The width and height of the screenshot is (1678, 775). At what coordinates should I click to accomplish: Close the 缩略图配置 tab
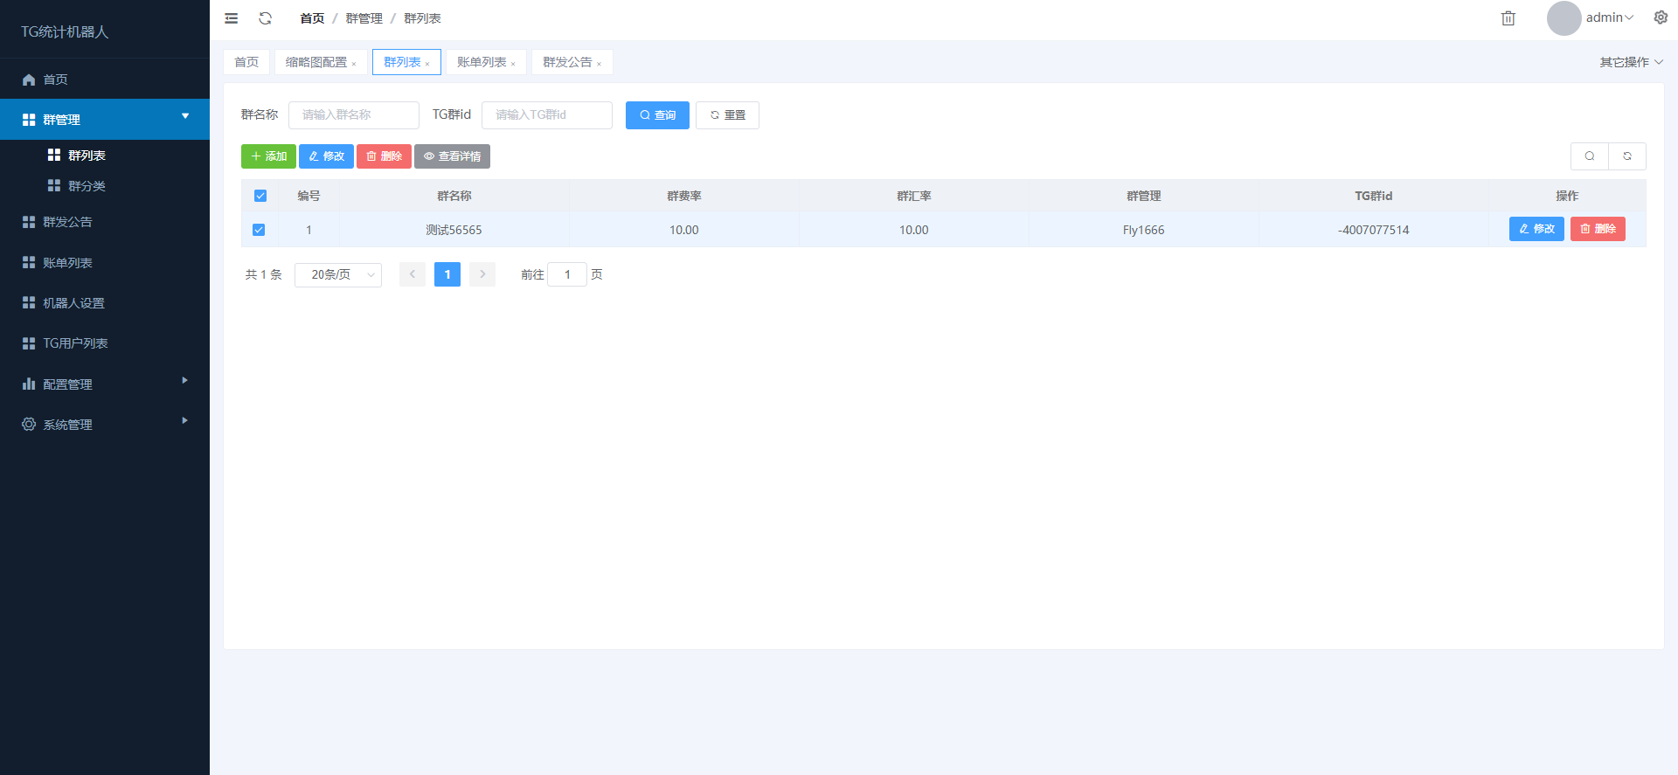click(354, 64)
